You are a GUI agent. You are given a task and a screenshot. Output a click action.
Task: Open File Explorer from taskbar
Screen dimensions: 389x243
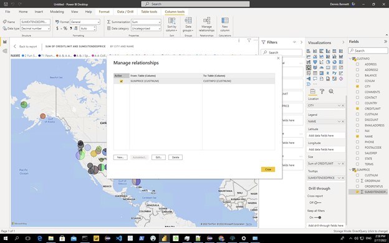pyautogui.click(x=51, y=238)
